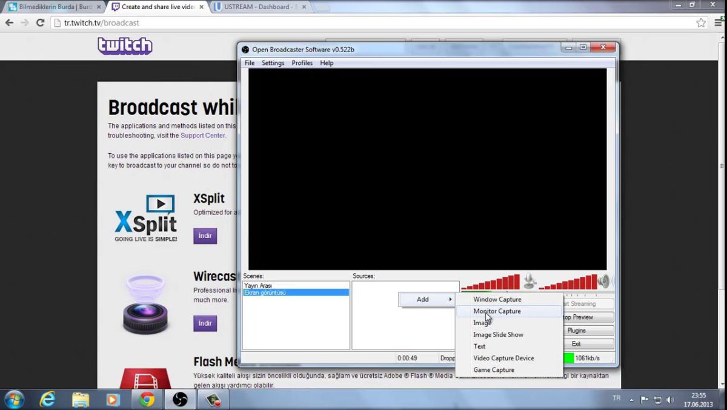Click the Plugins button

click(x=576, y=331)
